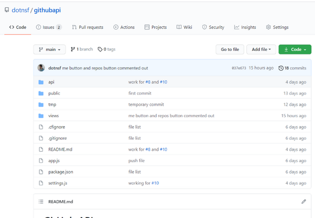Open the Settings tab

[x=277, y=27]
